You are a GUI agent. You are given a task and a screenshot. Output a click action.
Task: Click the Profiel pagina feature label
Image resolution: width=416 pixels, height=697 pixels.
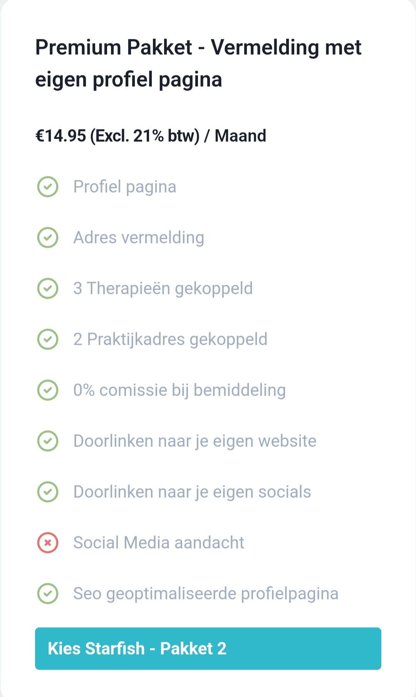[125, 187]
